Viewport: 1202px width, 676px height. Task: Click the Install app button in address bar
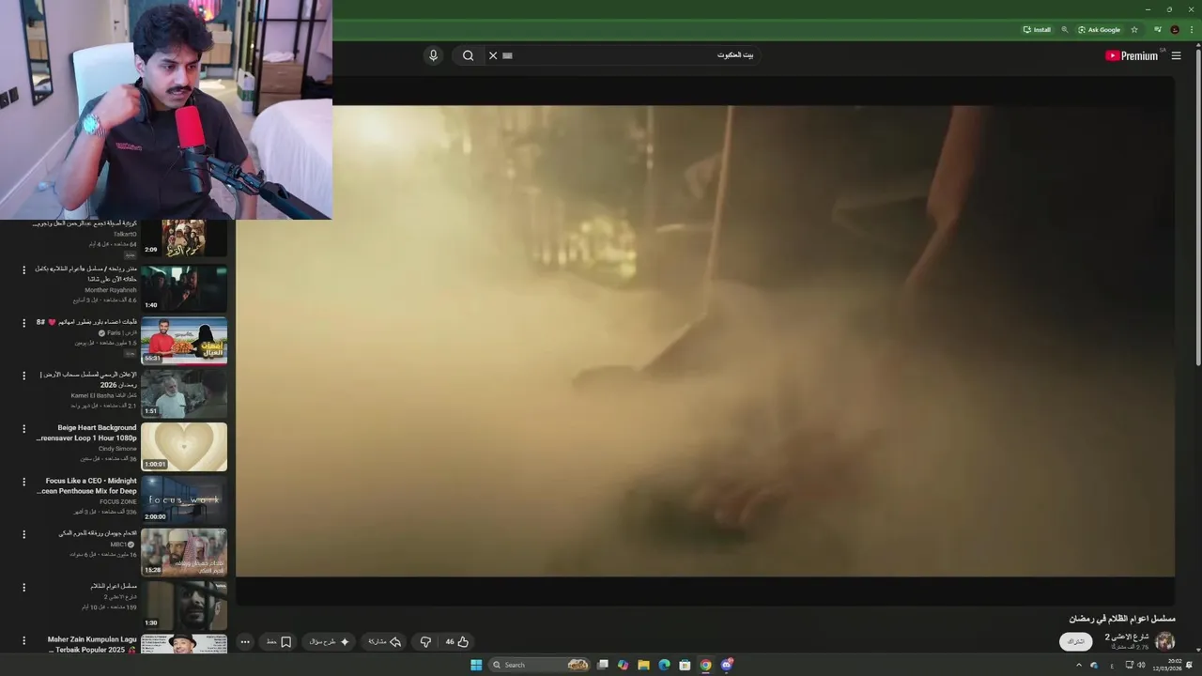point(1038,30)
